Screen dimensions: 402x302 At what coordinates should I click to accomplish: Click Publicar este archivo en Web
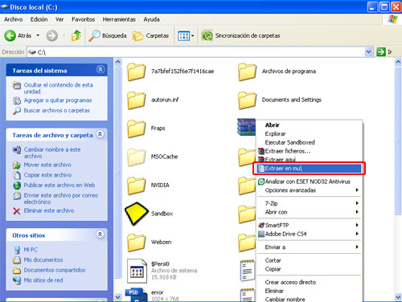[x=59, y=185]
